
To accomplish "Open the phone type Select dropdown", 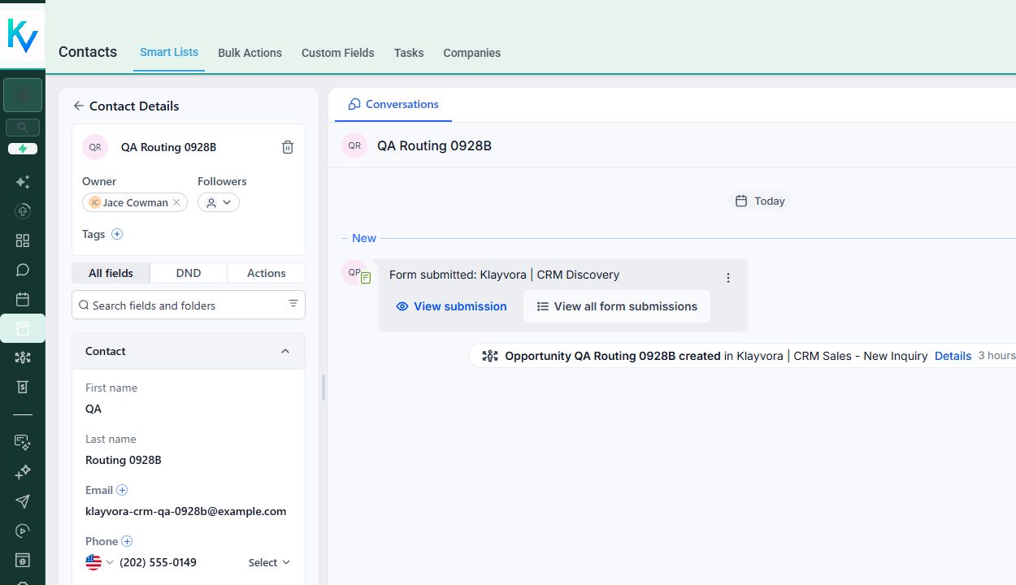I will click(x=269, y=562).
